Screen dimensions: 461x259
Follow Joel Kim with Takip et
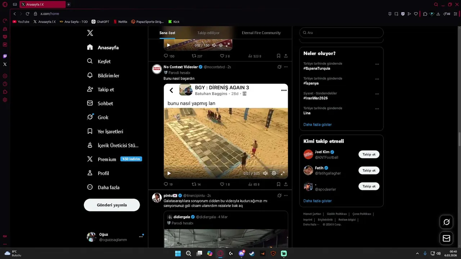(x=369, y=154)
